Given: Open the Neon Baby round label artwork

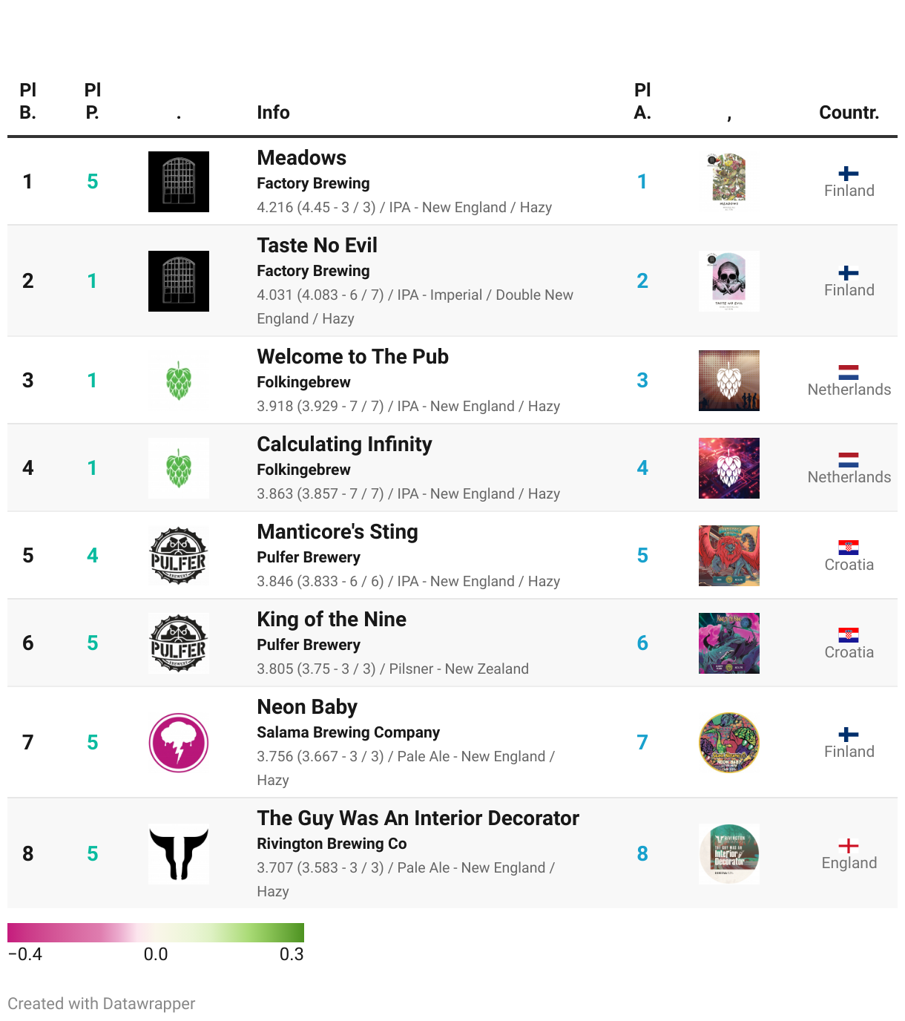Looking at the screenshot, I should tap(729, 743).
